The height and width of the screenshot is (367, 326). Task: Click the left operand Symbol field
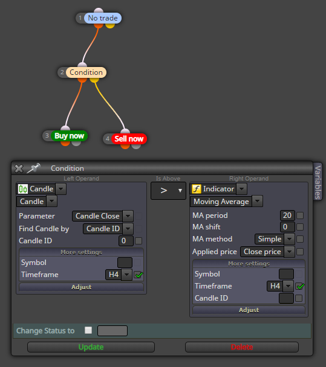click(125, 263)
